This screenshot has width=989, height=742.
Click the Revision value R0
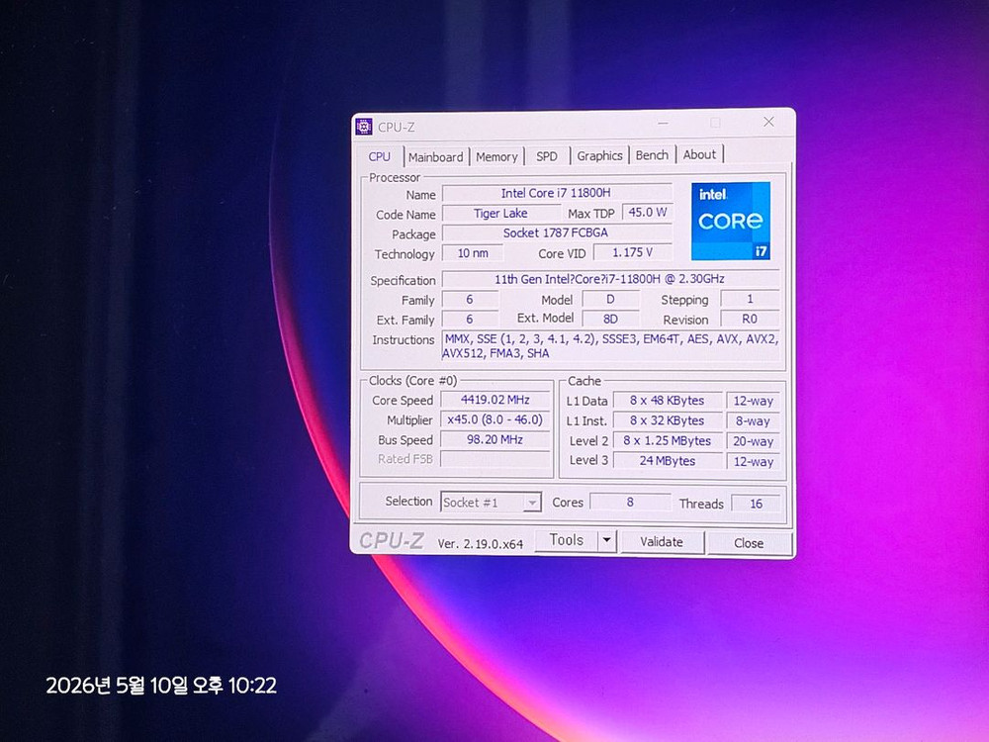pos(750,319)
